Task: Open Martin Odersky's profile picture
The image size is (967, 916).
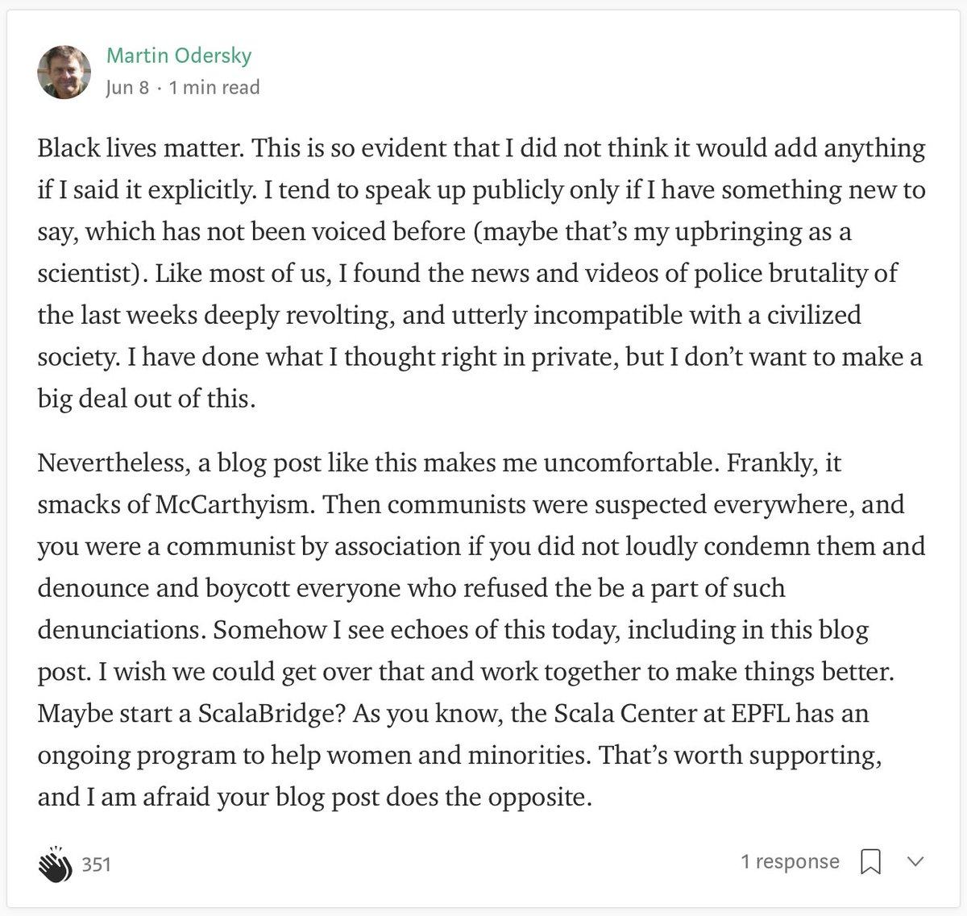Action: (x=64, y=71)
